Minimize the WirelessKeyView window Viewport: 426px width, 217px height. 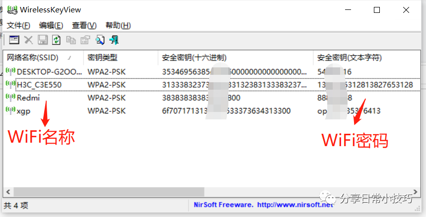click(x=348, y=10)
